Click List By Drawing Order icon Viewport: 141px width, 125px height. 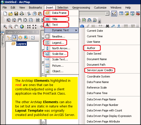click(9, 38)
